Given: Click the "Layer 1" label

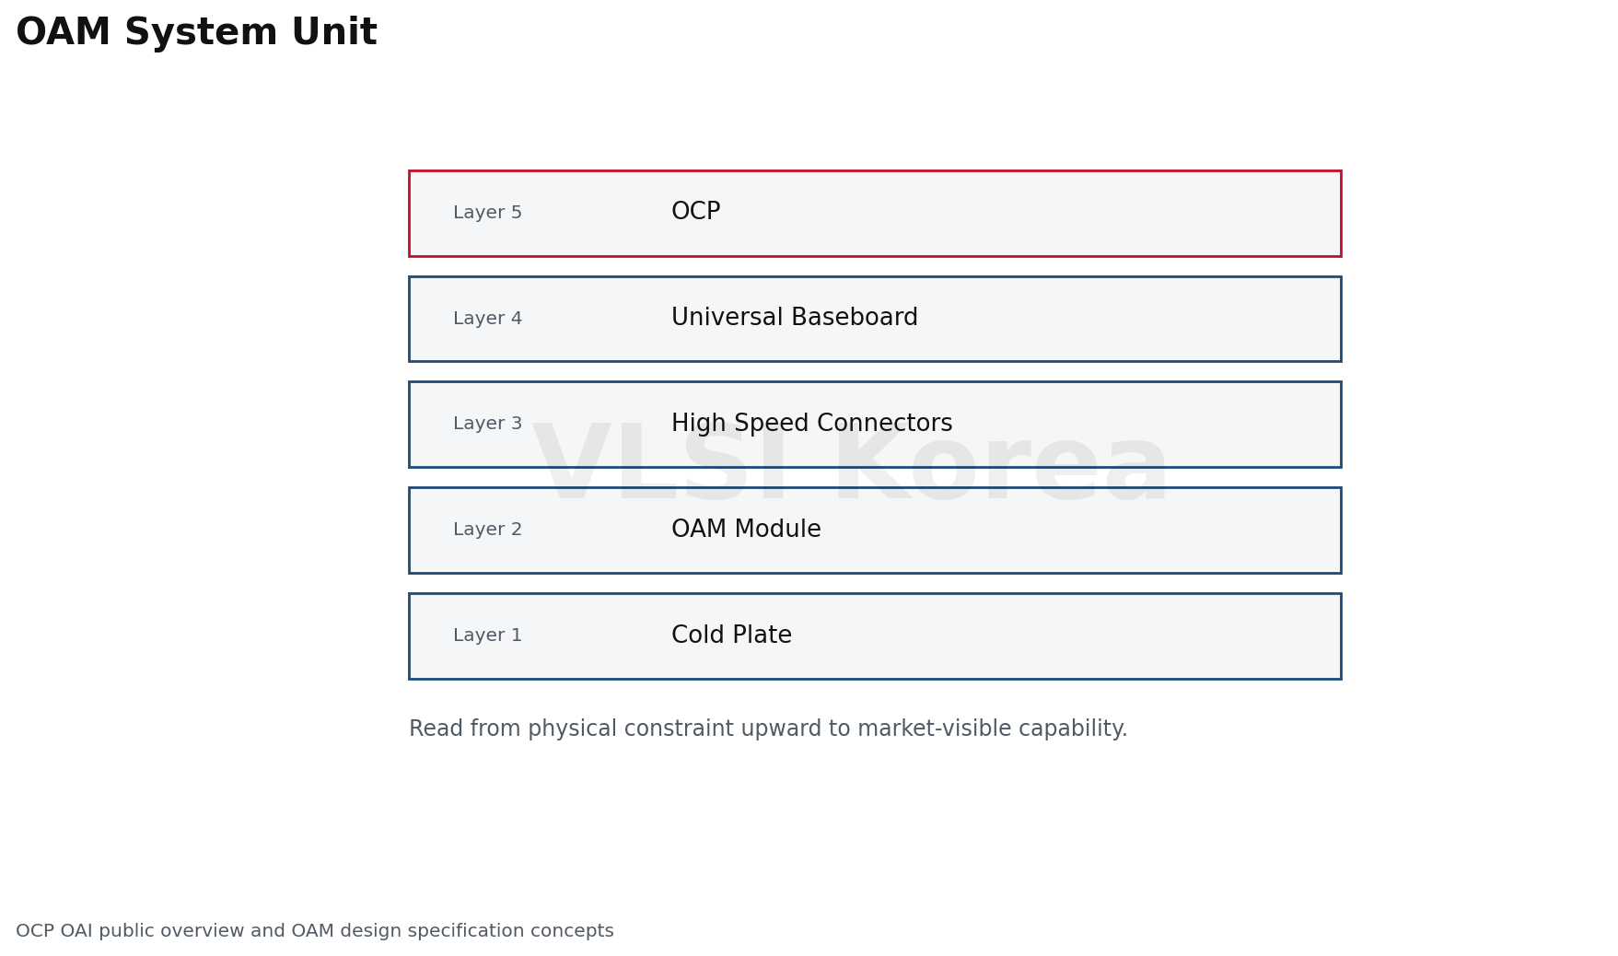Looking at the screenshot, I should (487, 635).
